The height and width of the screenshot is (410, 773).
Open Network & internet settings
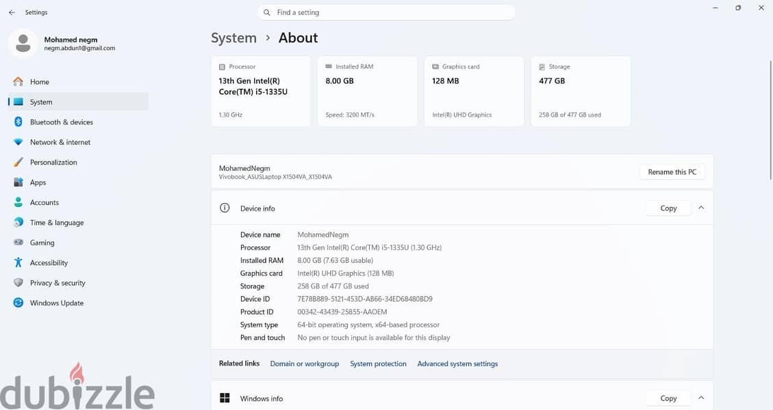(x=78, y=142)
